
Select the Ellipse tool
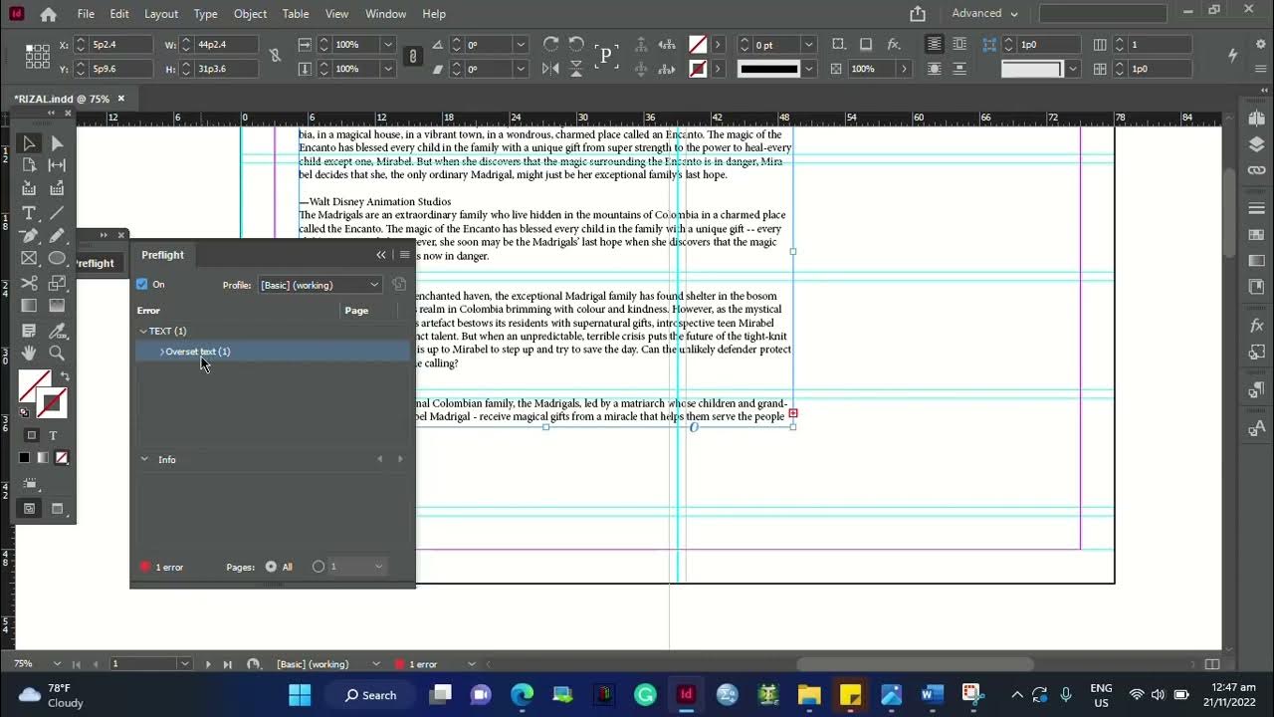point(57,259)
